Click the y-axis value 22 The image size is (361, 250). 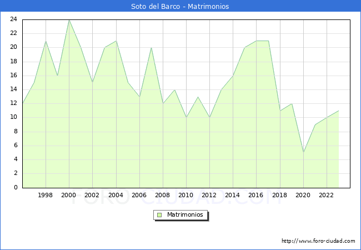tap(13, 33)
